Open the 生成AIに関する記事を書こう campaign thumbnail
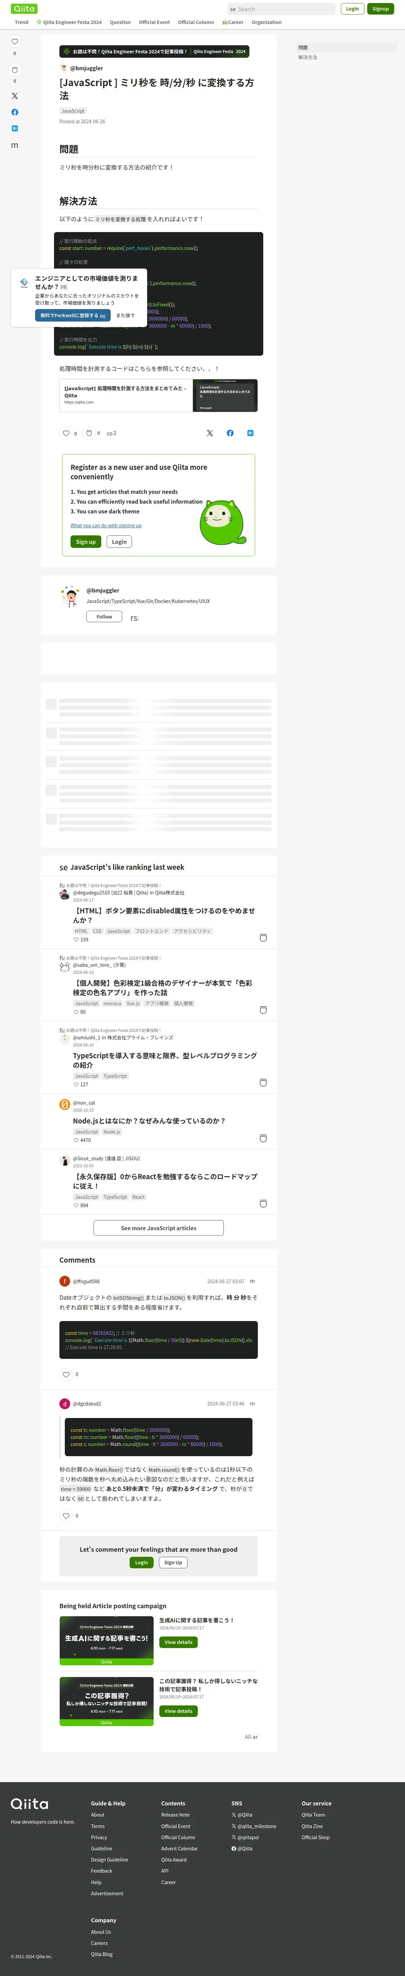The width and height of the screenshot is (405, 1976). click(107, 1641)
